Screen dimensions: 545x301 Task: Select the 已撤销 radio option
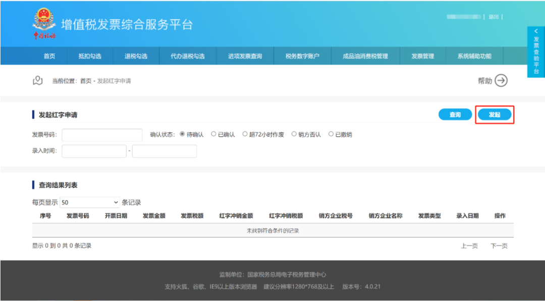click(x=331, y=134)
